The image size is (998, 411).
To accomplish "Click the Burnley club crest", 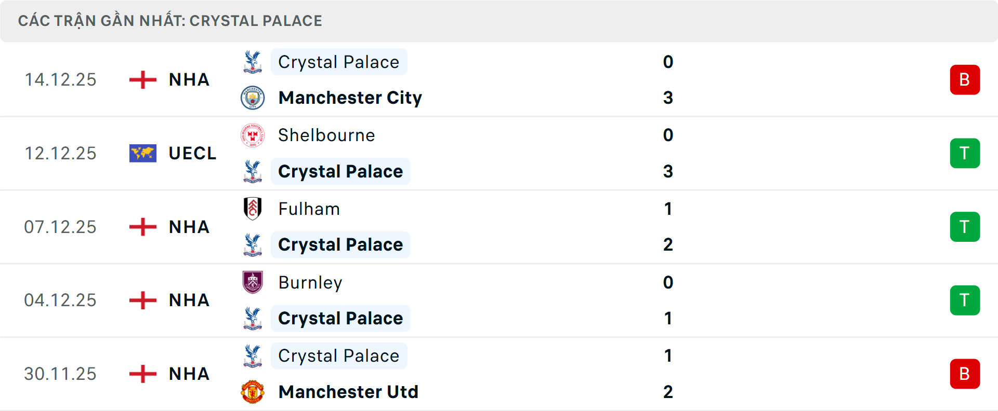I will [x=253, y=282].
